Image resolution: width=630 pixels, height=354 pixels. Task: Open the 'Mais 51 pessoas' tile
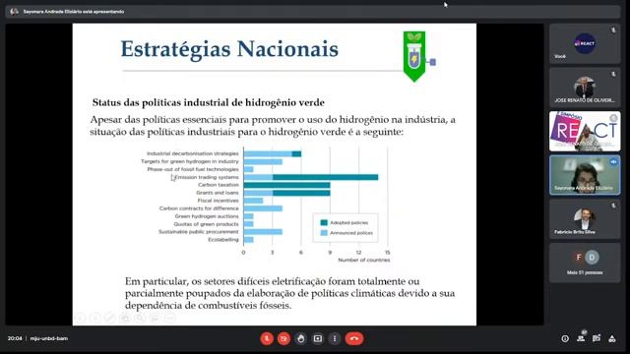pyautogui.click(x=585, y=263)
